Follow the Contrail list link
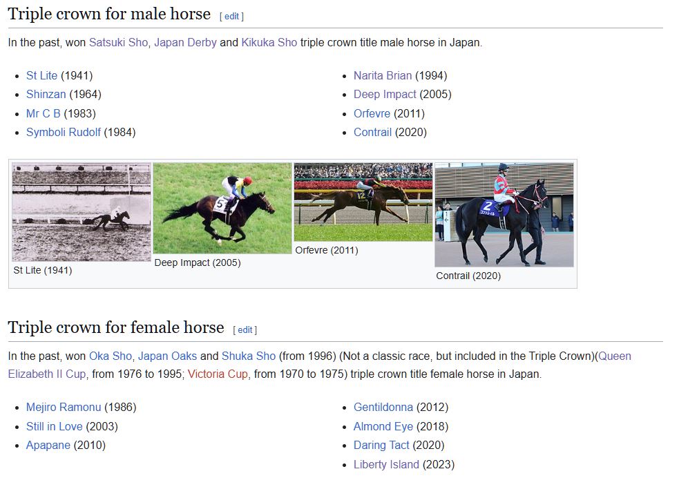This screenshot has width=679, height=478. coord(372,132)
